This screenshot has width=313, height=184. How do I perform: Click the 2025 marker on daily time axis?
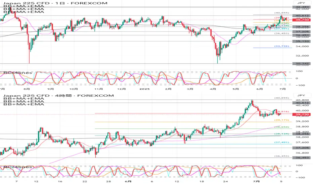coord(144,89)
